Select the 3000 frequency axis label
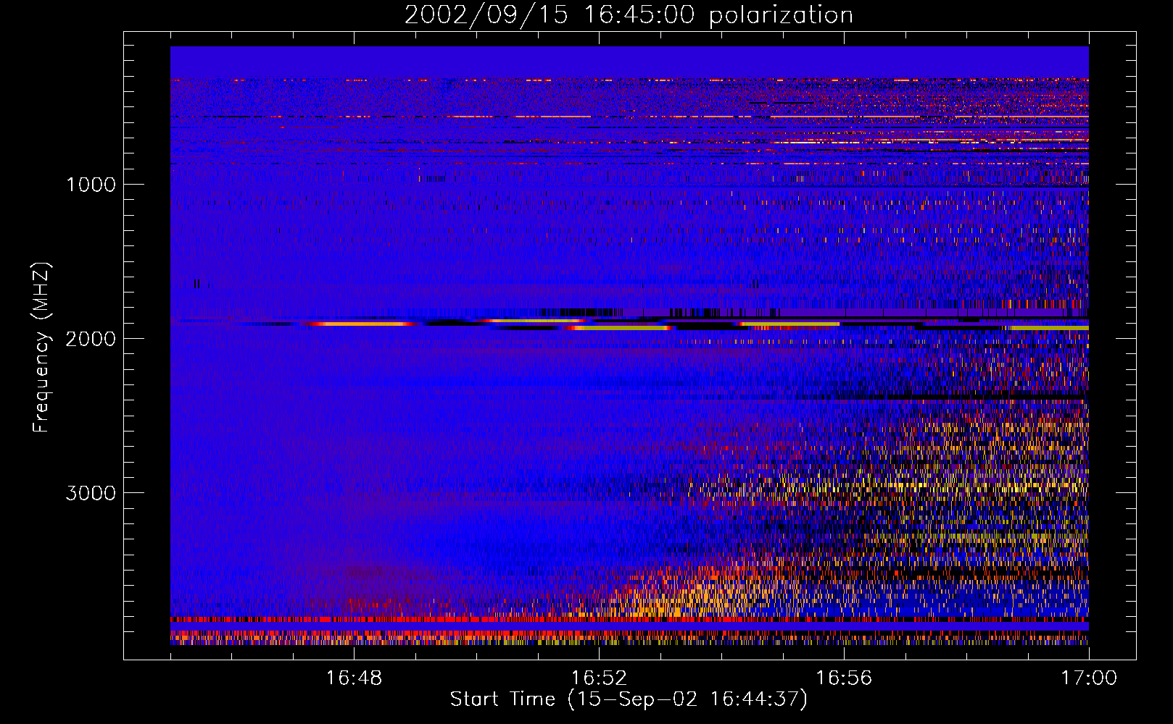The height and width of the screenshot is (724, 1173). 91,493
